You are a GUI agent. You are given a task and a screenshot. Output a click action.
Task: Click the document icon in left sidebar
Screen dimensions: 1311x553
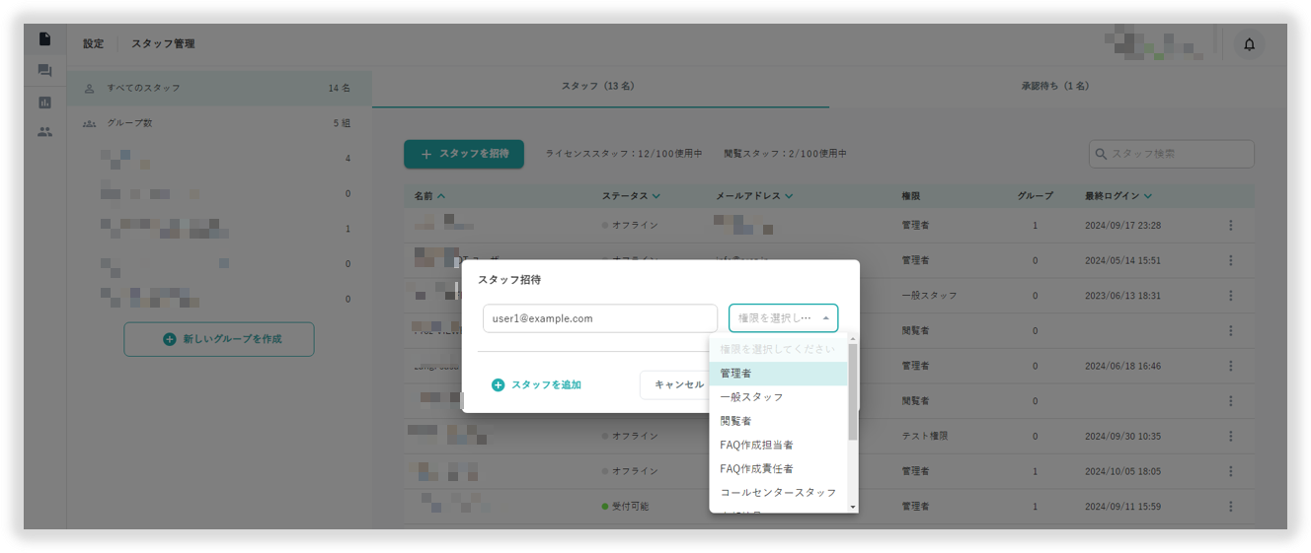pyautogui.click(x=44, y=39)
